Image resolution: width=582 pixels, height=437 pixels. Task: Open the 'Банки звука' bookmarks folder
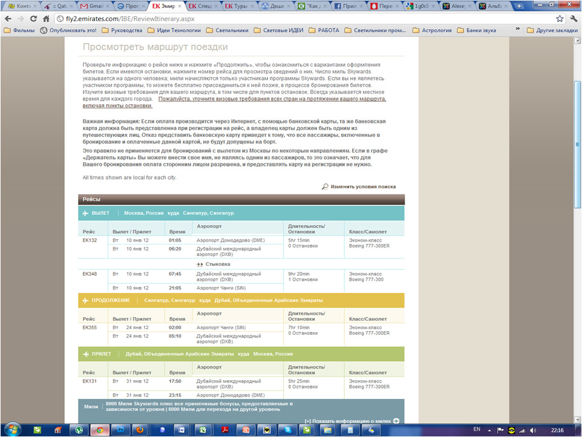click(477, 30)
